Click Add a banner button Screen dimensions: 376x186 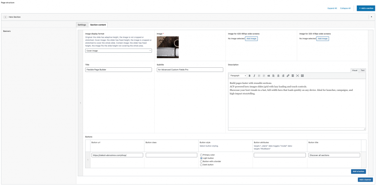pos(365,180)
